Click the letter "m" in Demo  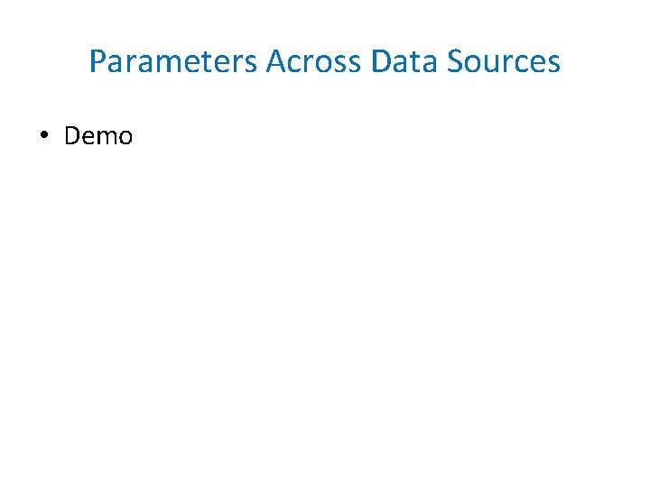107,138
